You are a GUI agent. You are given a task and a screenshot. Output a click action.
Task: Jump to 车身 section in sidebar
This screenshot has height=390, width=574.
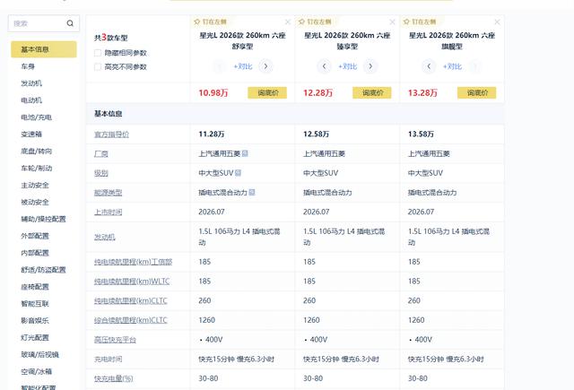tap(28, 66)
